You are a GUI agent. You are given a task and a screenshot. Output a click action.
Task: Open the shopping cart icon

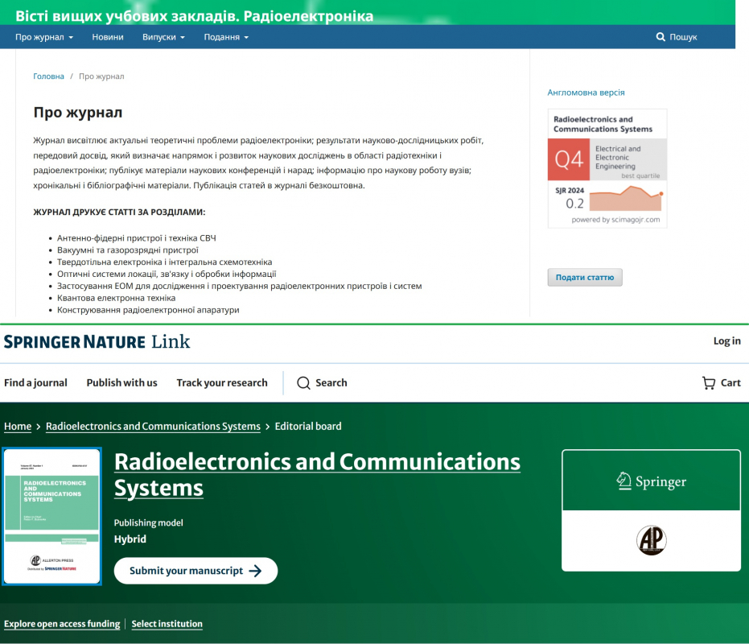click(x=709, y=383)
